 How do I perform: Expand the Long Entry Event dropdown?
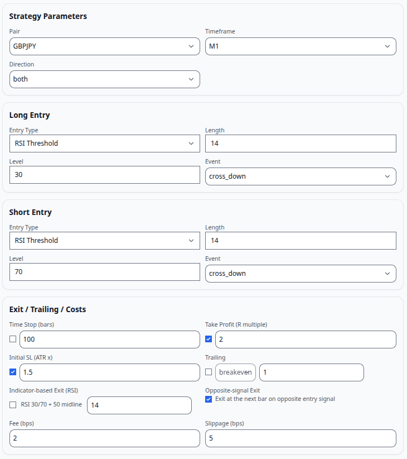301,176
